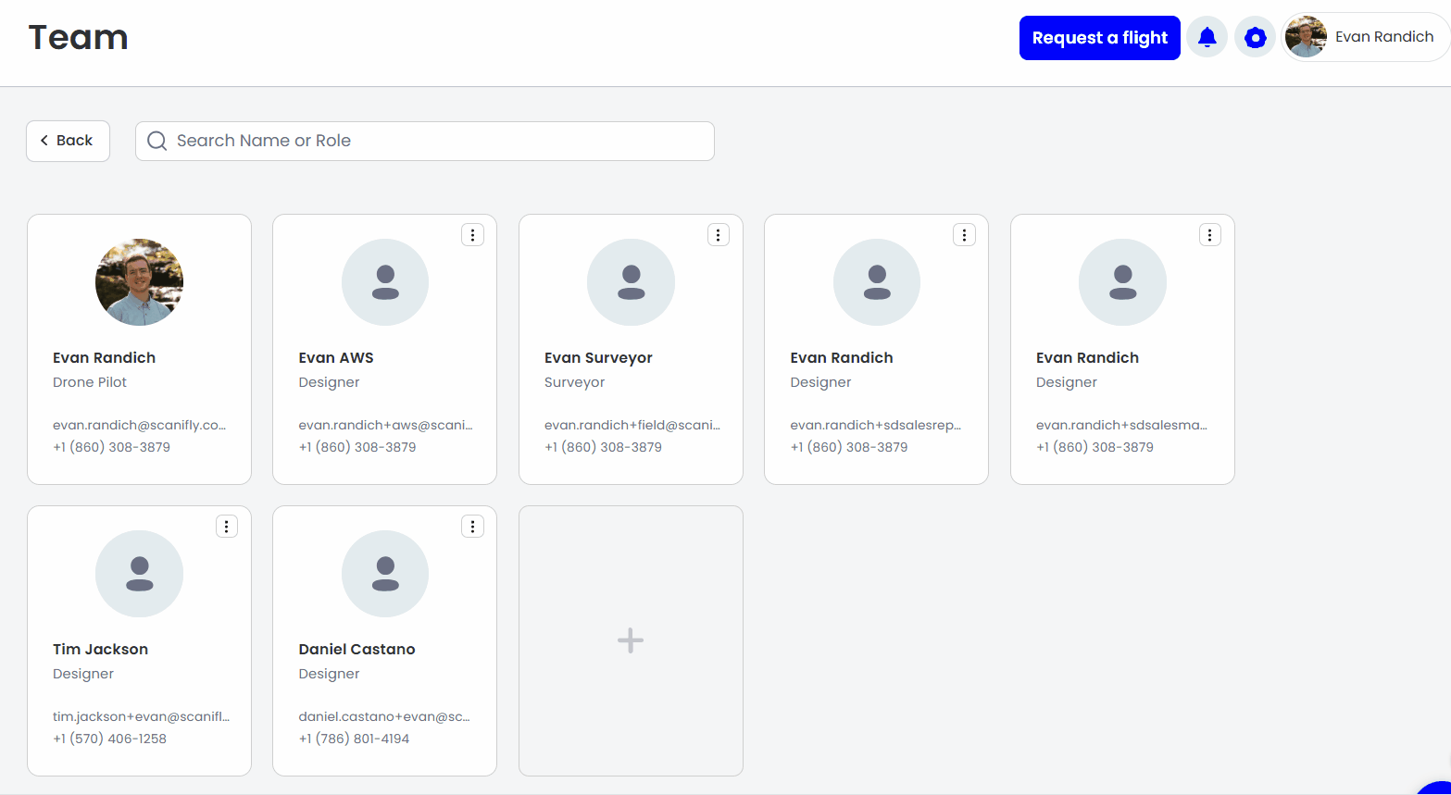The width and height of the screenshot is (1451, 795).
Task: Click the evan.randich+sdsalesrep email address
Action: pyautogui.click(x=875, y=425)
